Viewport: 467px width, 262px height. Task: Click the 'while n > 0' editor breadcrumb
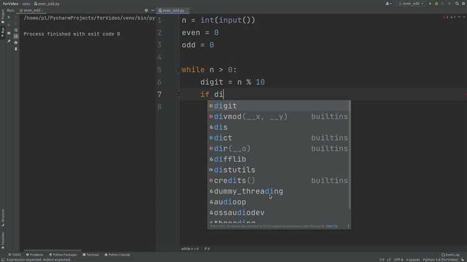coord(190,248)
